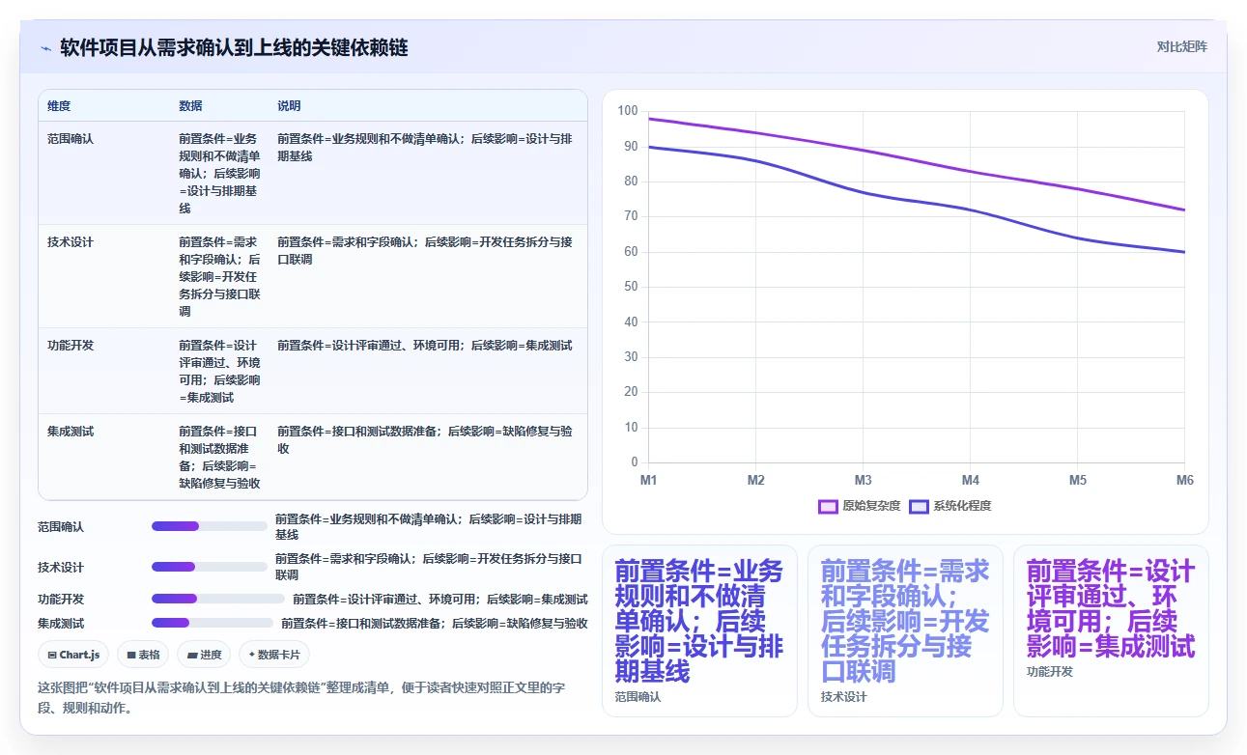Select the Chart.js chip

(74, 655)
